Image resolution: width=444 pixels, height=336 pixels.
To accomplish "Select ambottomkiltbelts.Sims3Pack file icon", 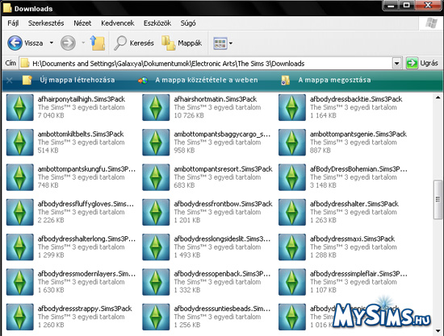I will pos(20,143).
